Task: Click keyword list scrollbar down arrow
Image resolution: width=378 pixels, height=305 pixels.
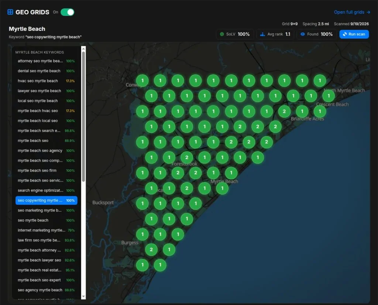Action: click(83, 296)
